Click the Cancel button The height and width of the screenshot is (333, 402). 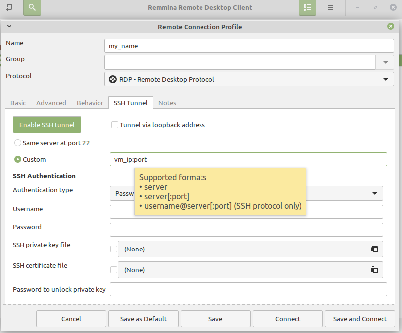coord(71,319)
